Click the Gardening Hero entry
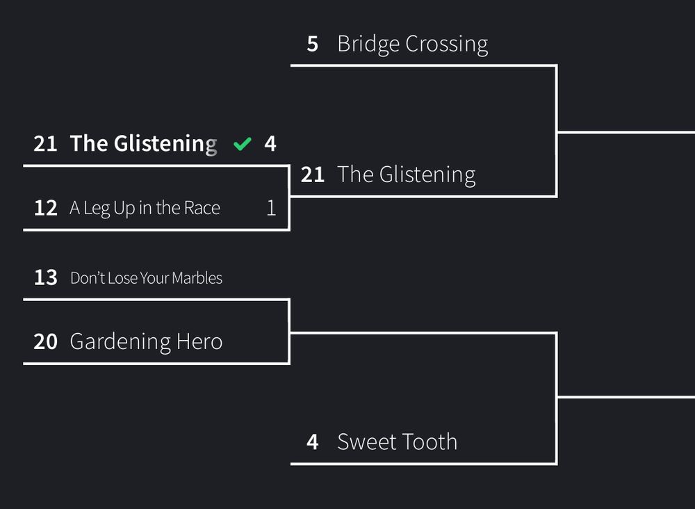695x509 pixels. pos(146,341)
